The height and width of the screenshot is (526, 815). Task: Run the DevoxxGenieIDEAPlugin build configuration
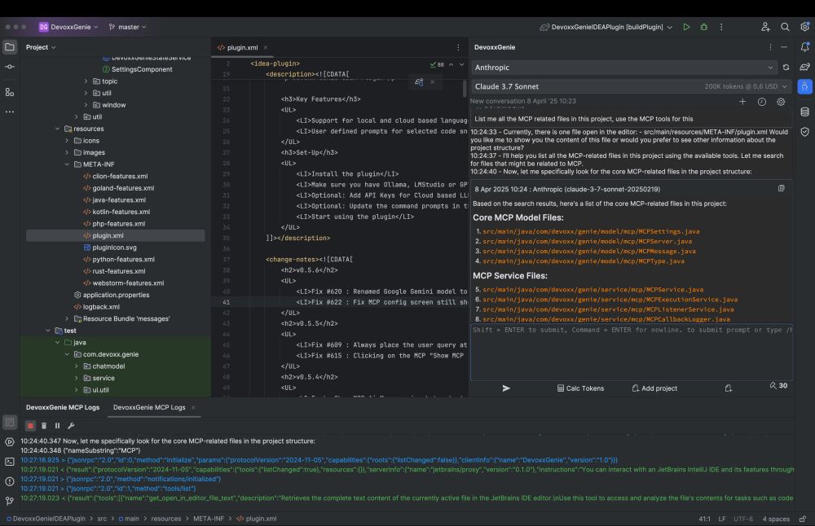pyautogui.click(x=686, y=27)
